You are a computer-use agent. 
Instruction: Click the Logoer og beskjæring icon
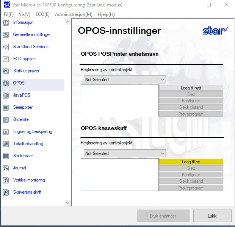coord(6,132)
